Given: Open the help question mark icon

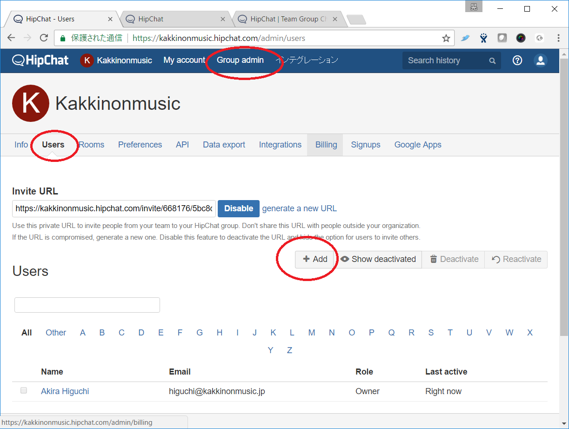Looking at the screenshot, I should point(517,60).
